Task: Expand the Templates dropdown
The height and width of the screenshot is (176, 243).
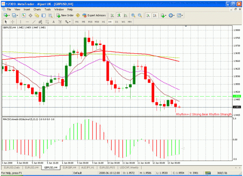Action: click(x=182, y=15)
